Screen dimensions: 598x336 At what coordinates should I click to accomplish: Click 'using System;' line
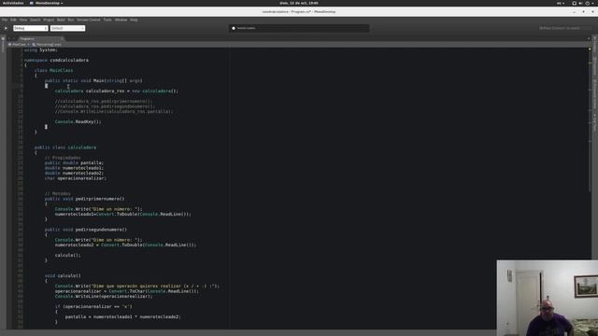click(41, 49)
